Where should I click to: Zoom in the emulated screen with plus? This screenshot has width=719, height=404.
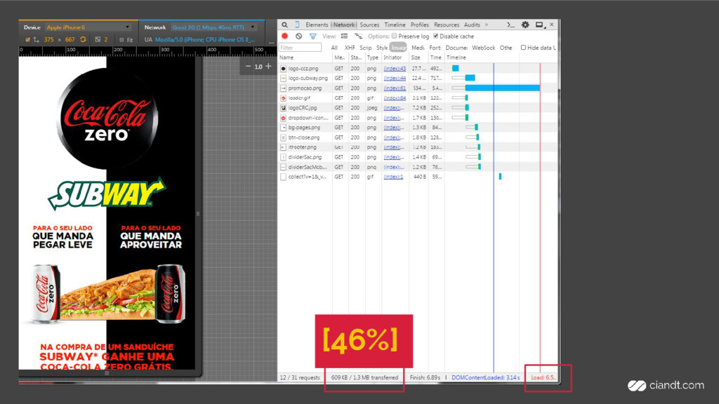tap(269, 67)
